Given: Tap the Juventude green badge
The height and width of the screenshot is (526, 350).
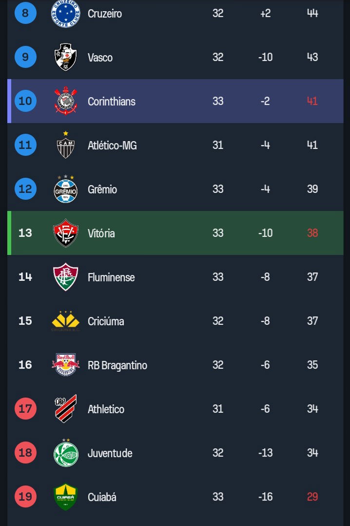Looking at the screenshot, I should pyautogui.click(x=66, y=453).
